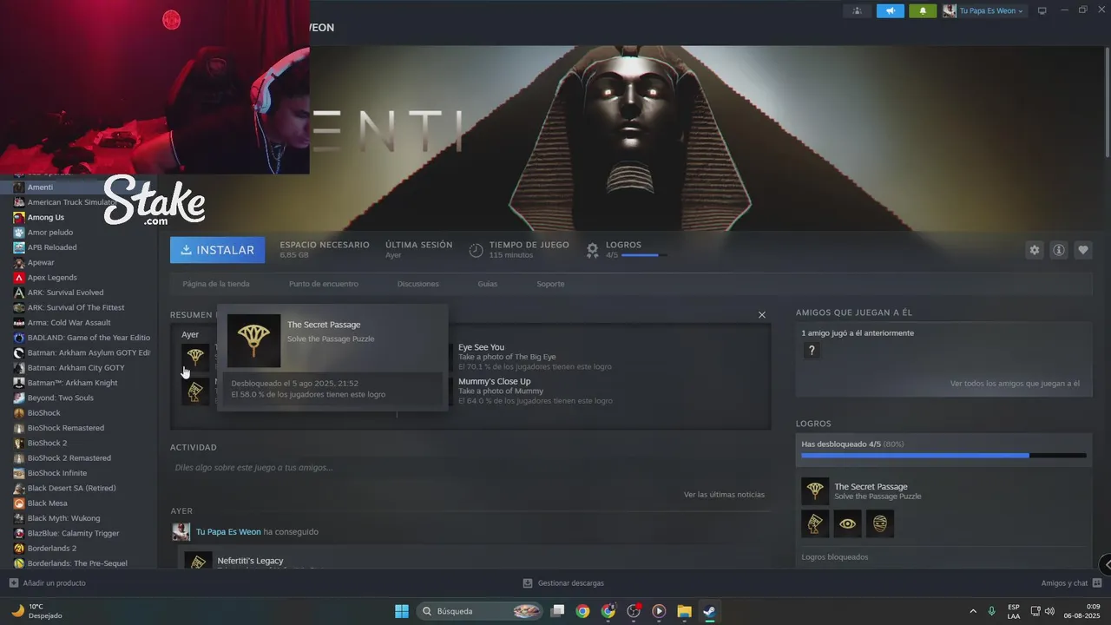Viewport: 1111px width, 625px height.
Task: Open the Steam announcements megaphone button
Action: pyautogui.click(x=890, y=10)
